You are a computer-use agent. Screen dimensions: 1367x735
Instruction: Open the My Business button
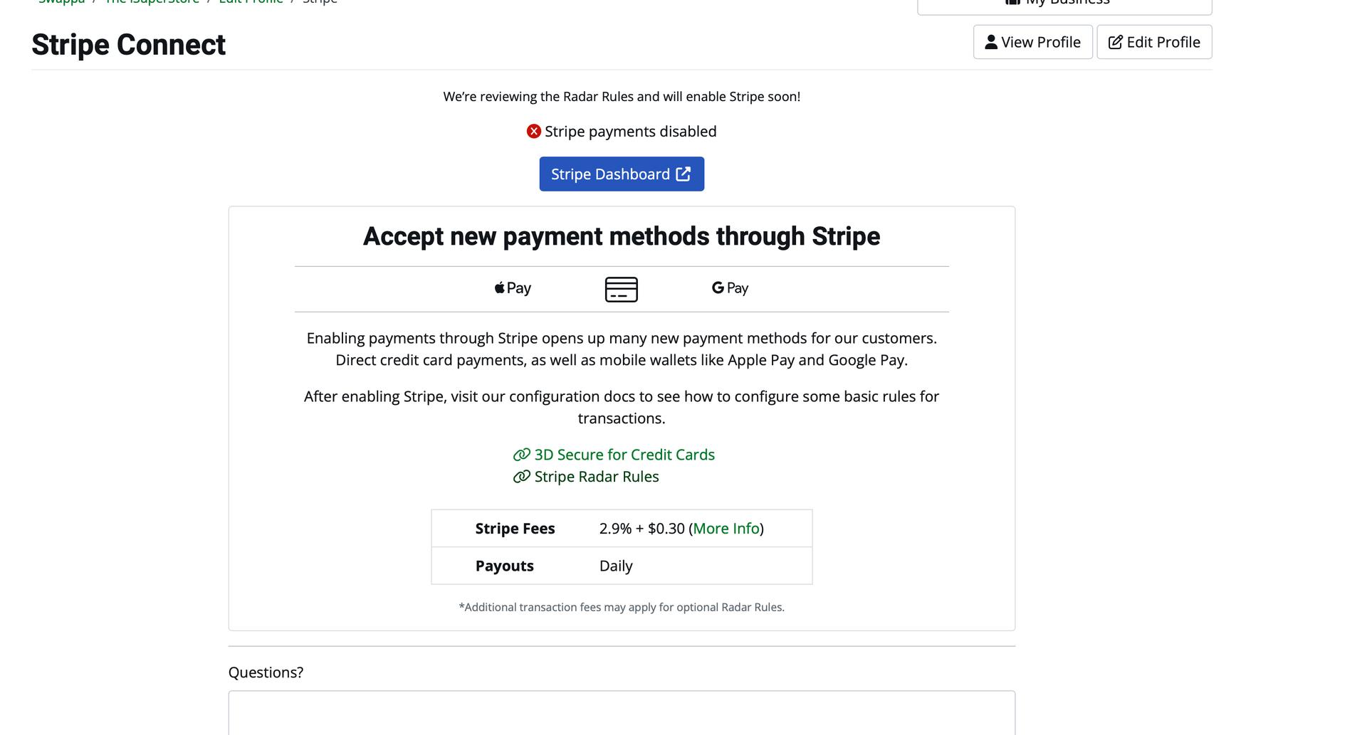tap(1065, 4)
